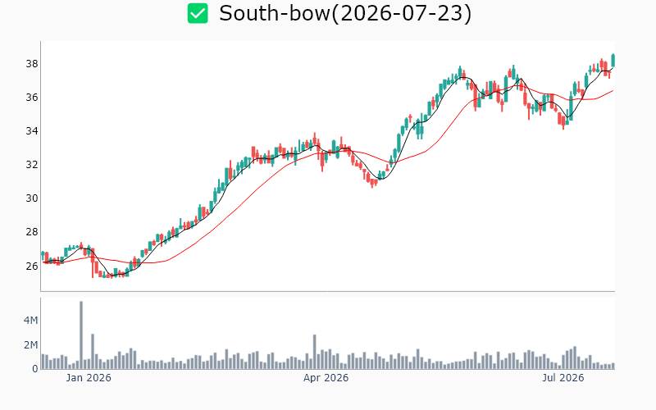Image resolution: width=656 pixels, height=410 pixels.
Task: Click the 4M volume axis label
Action: (30, 321)
